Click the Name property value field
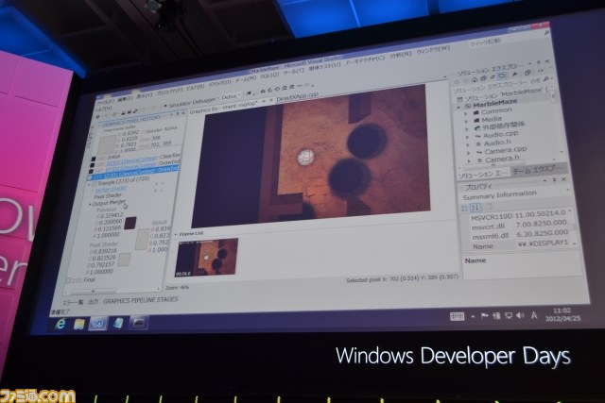 click(x=543, y=243)
